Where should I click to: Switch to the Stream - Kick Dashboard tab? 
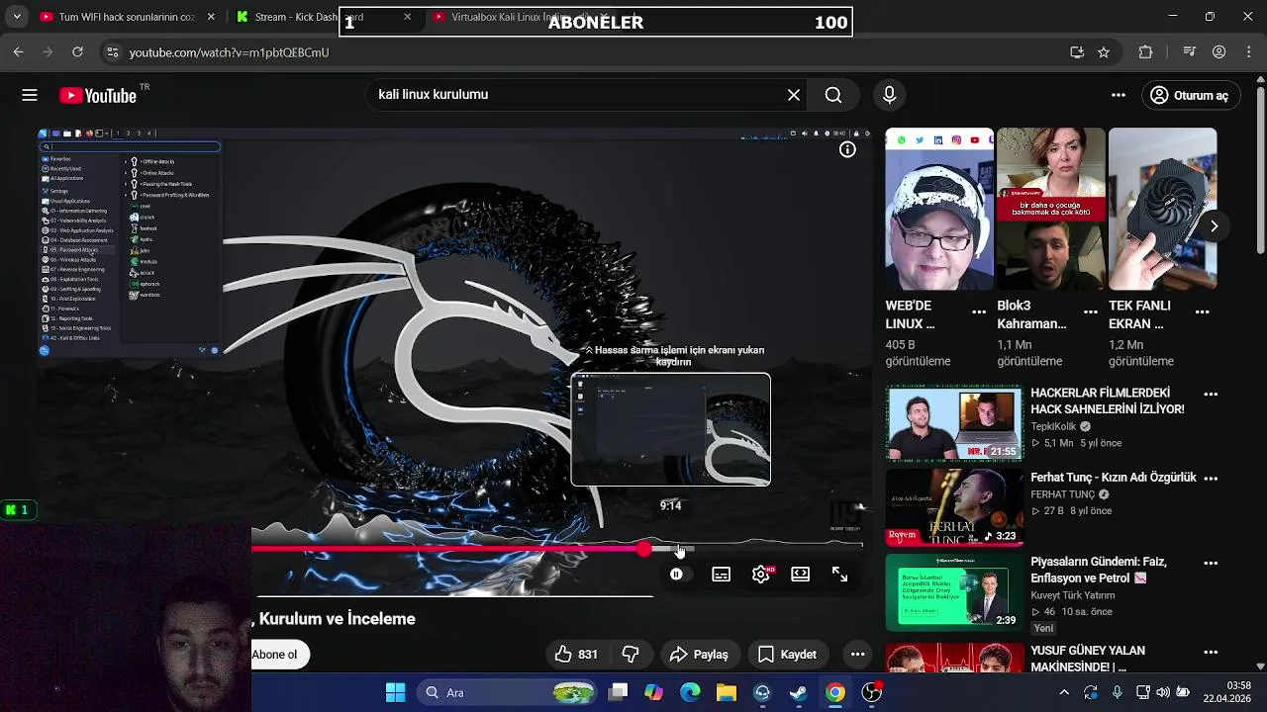[x=297, y=17]
